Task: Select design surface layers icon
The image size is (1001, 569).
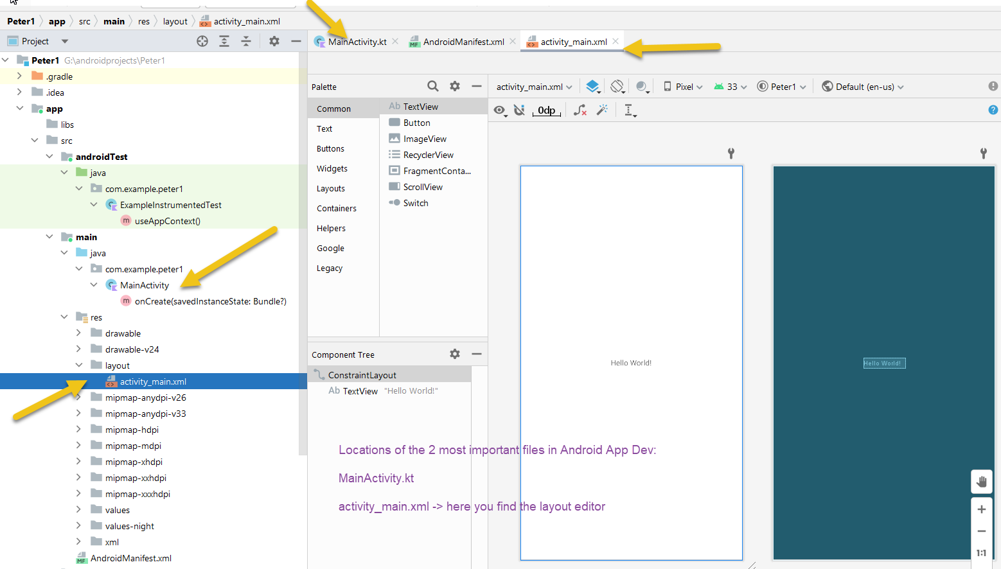Action: [x=593, y=87]
